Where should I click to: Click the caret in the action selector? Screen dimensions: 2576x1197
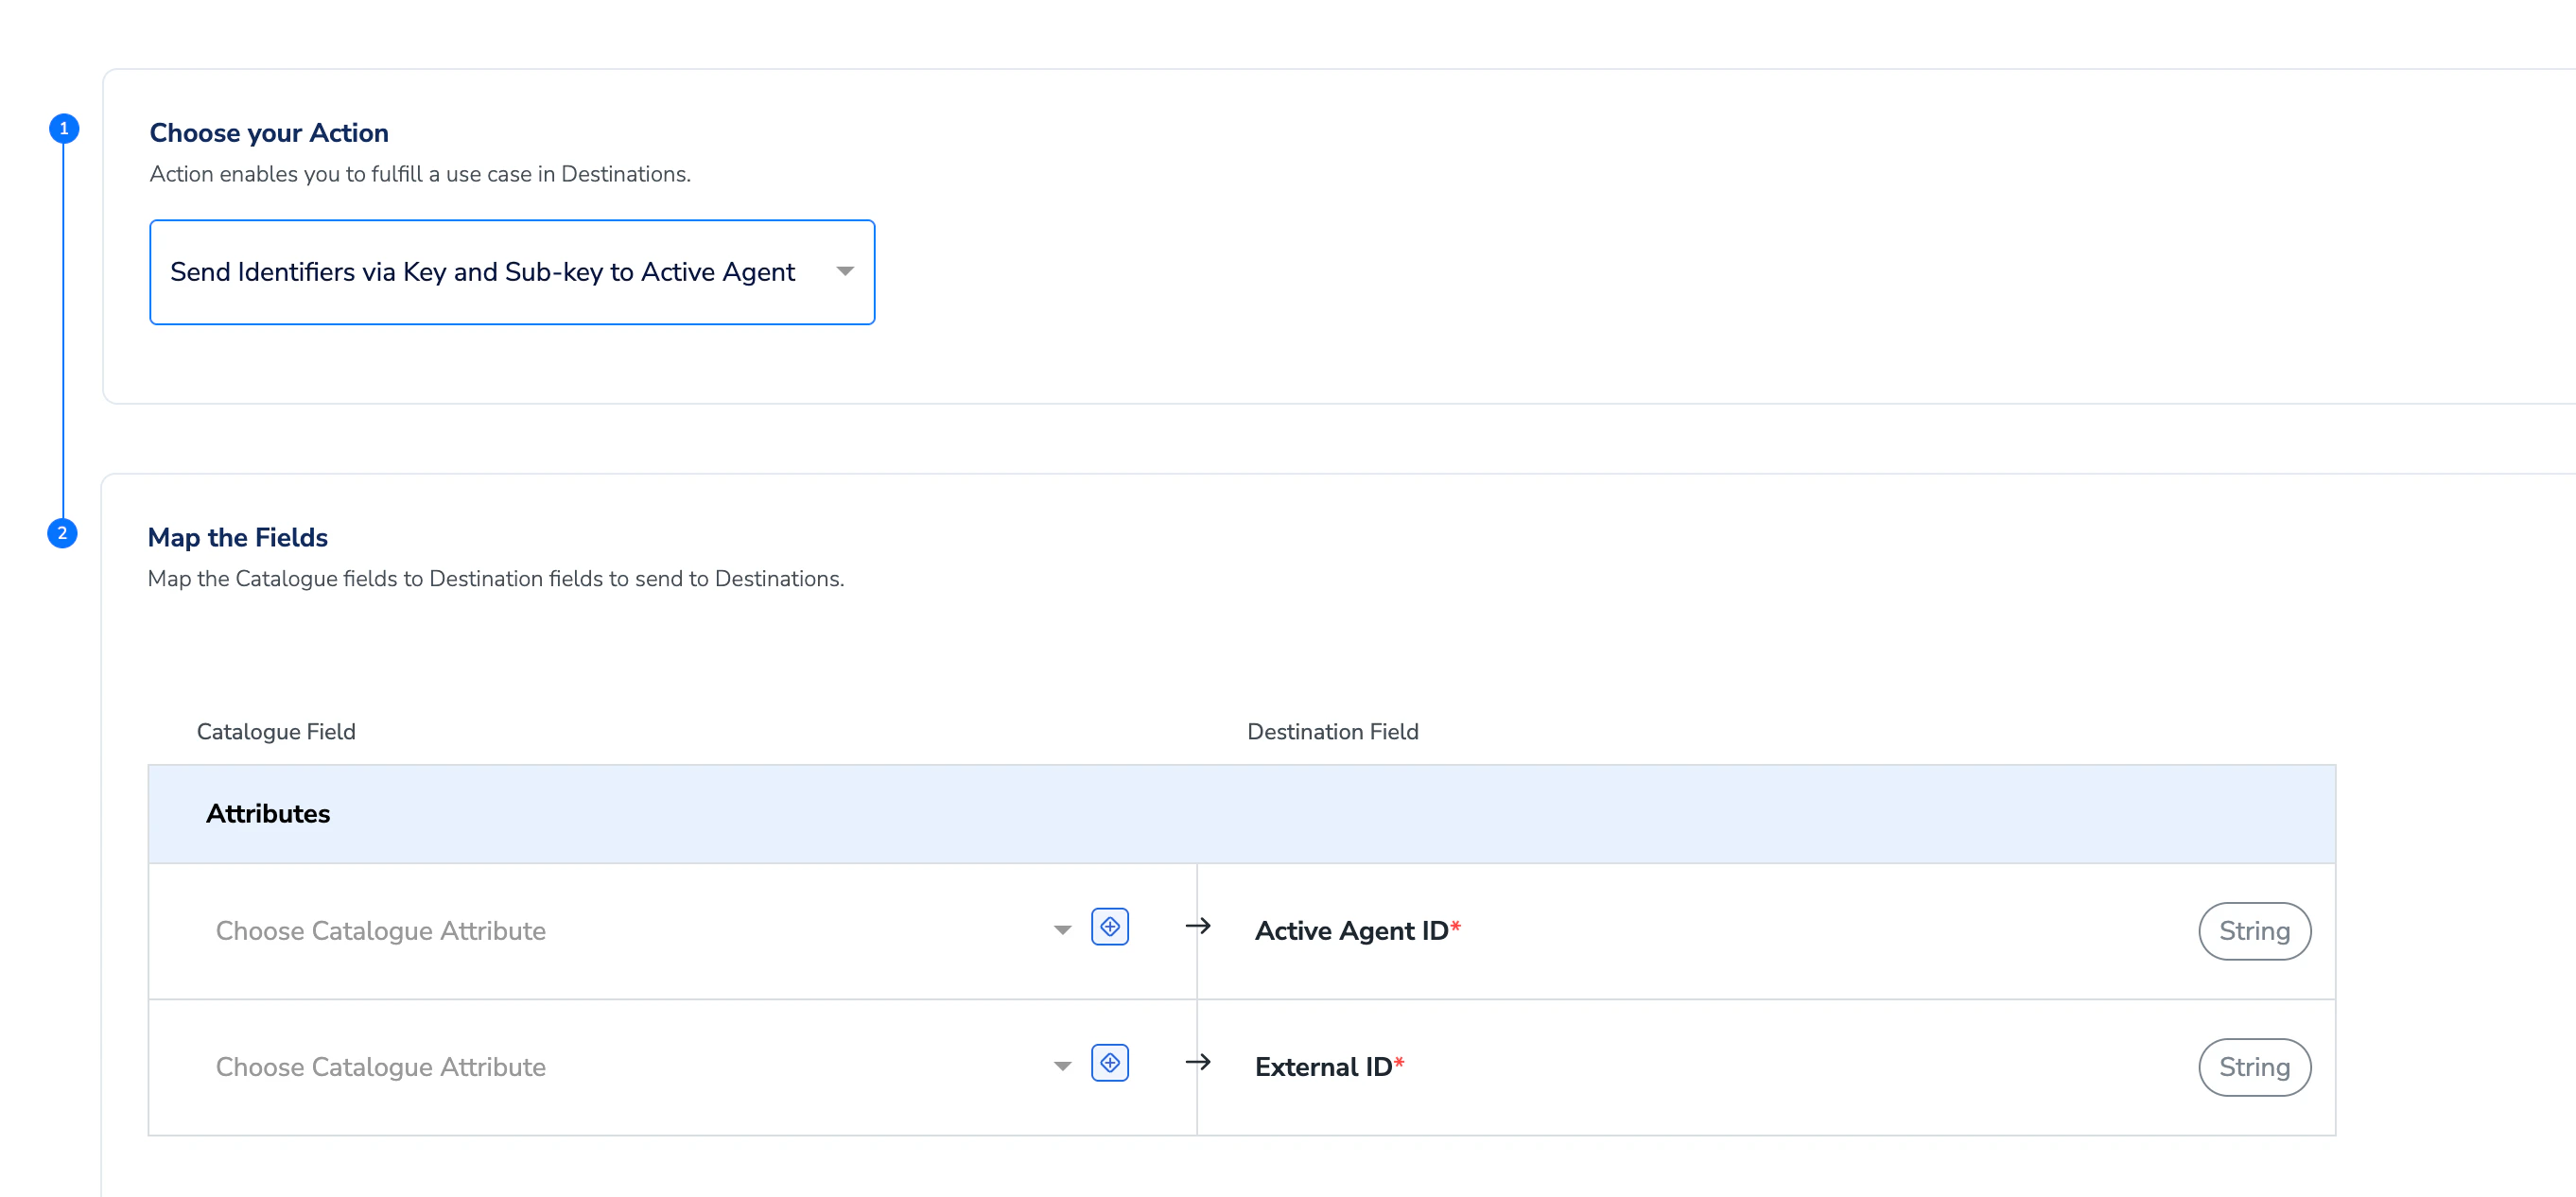coord(845,272)
